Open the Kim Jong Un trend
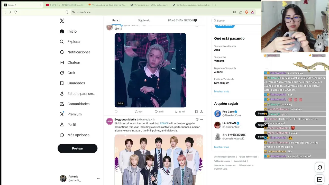 tap(222, 83)
